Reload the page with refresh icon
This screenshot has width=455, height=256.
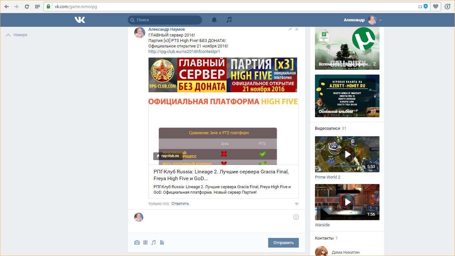pyautogui.click(x=27, y=6)
